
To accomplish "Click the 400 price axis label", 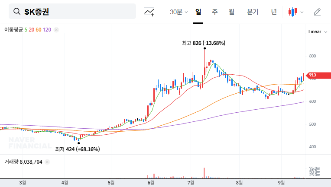I will coord(312,147).
